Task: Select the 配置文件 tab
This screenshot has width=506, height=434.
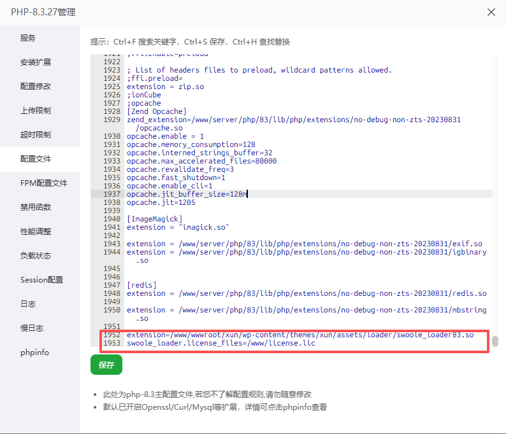Action: pos(36,159)
